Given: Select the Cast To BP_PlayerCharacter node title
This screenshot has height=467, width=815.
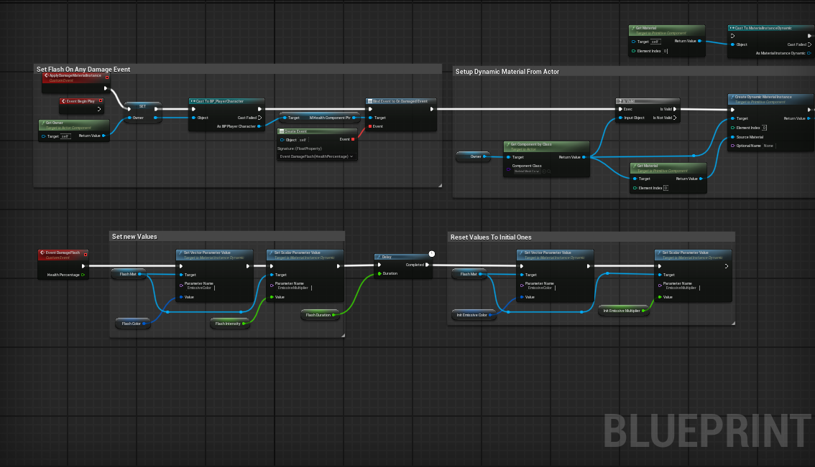Looking at the screenshot, I should [219, 101].
